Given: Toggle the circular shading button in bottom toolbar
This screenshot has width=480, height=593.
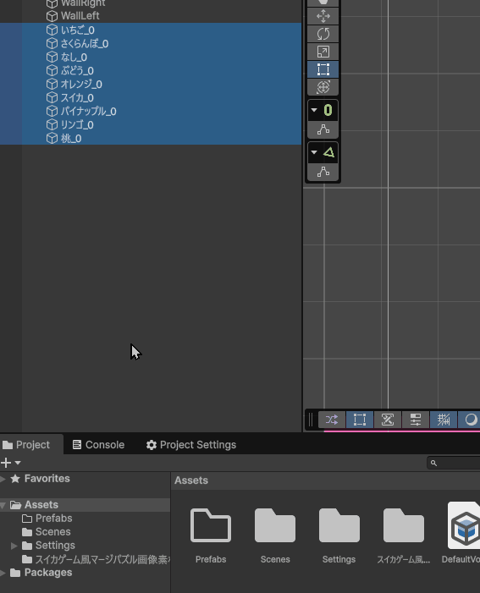Looking at the screenshot, I should (x=471, y=420).
